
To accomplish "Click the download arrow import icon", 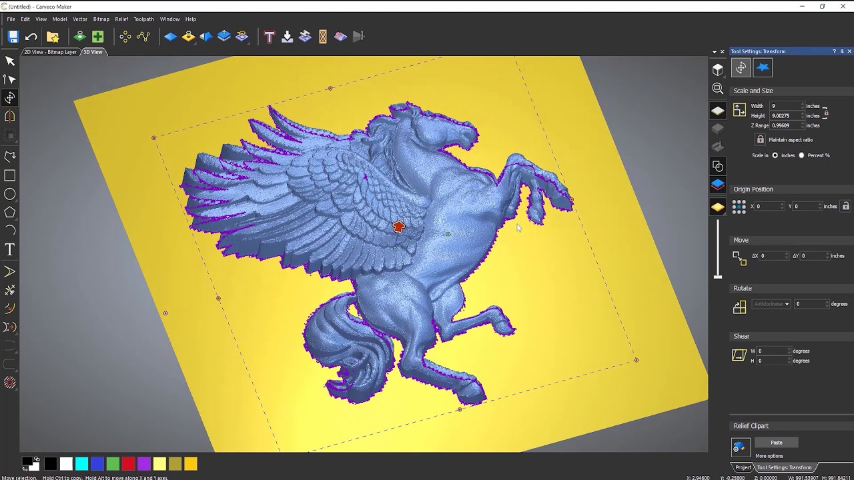I will point(287,37).
